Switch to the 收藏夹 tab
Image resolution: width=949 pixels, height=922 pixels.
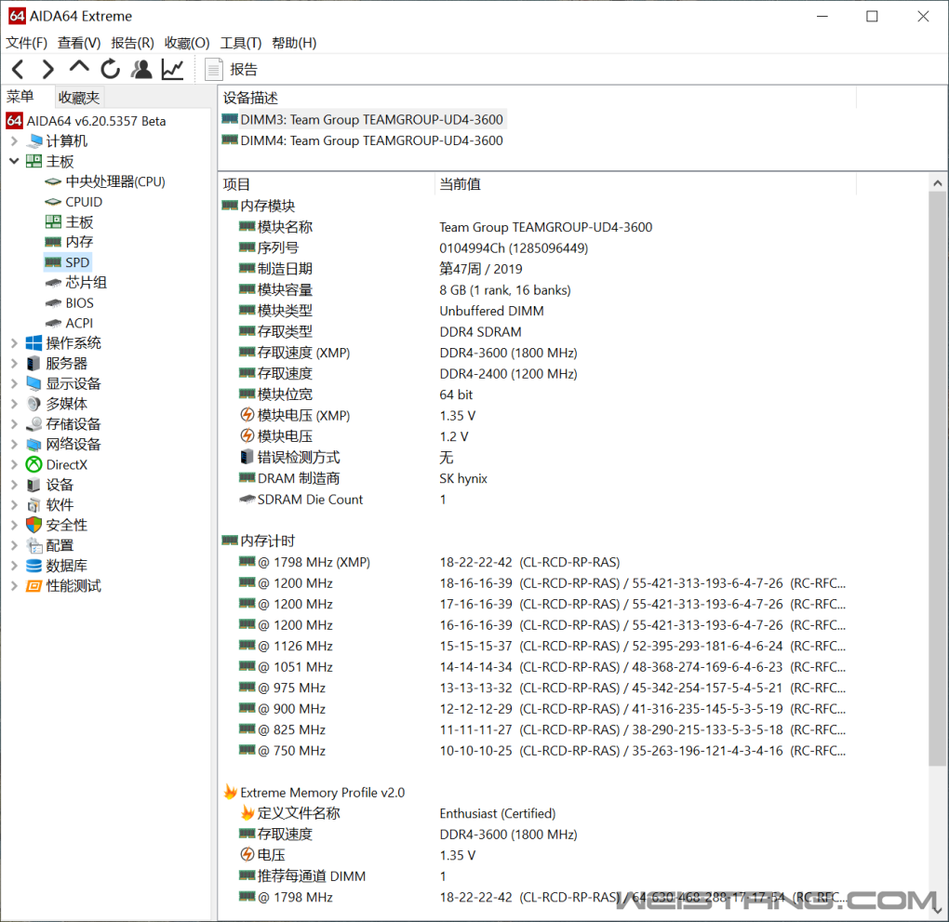79,98
